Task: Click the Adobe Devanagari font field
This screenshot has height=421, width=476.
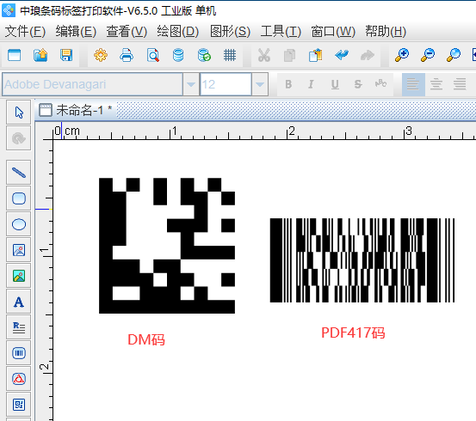Action: point(93,84)
